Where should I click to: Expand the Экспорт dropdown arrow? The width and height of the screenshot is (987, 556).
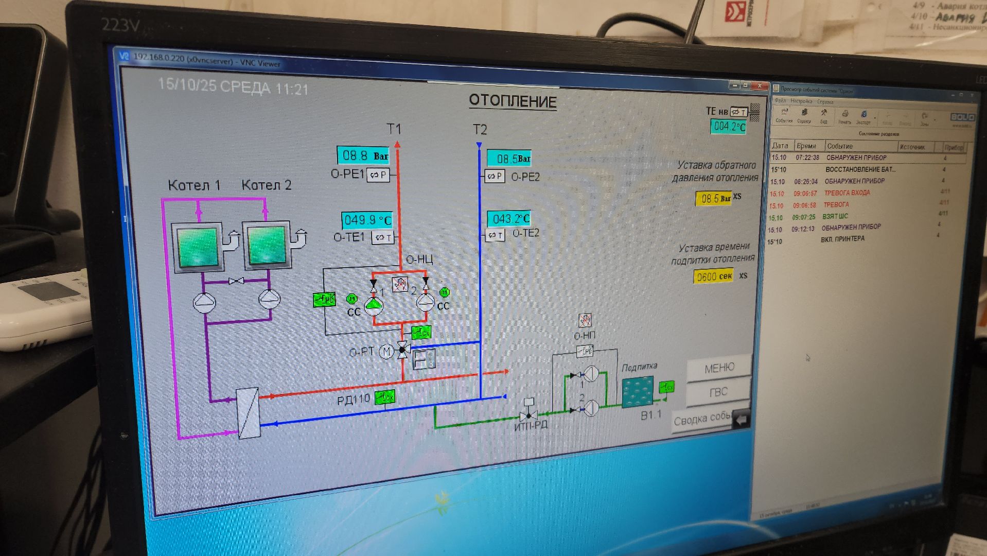[875, 119]
